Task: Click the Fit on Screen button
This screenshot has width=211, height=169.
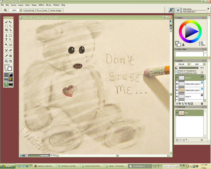Action: click(x=42, y=10)
